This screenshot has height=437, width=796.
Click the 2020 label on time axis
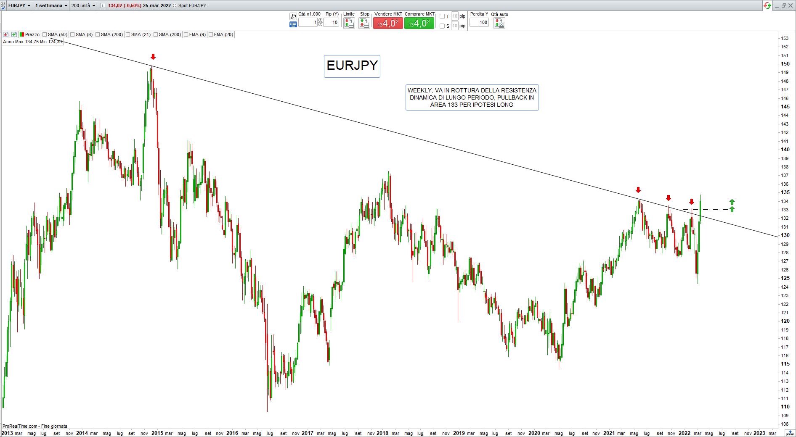[534, 433]
